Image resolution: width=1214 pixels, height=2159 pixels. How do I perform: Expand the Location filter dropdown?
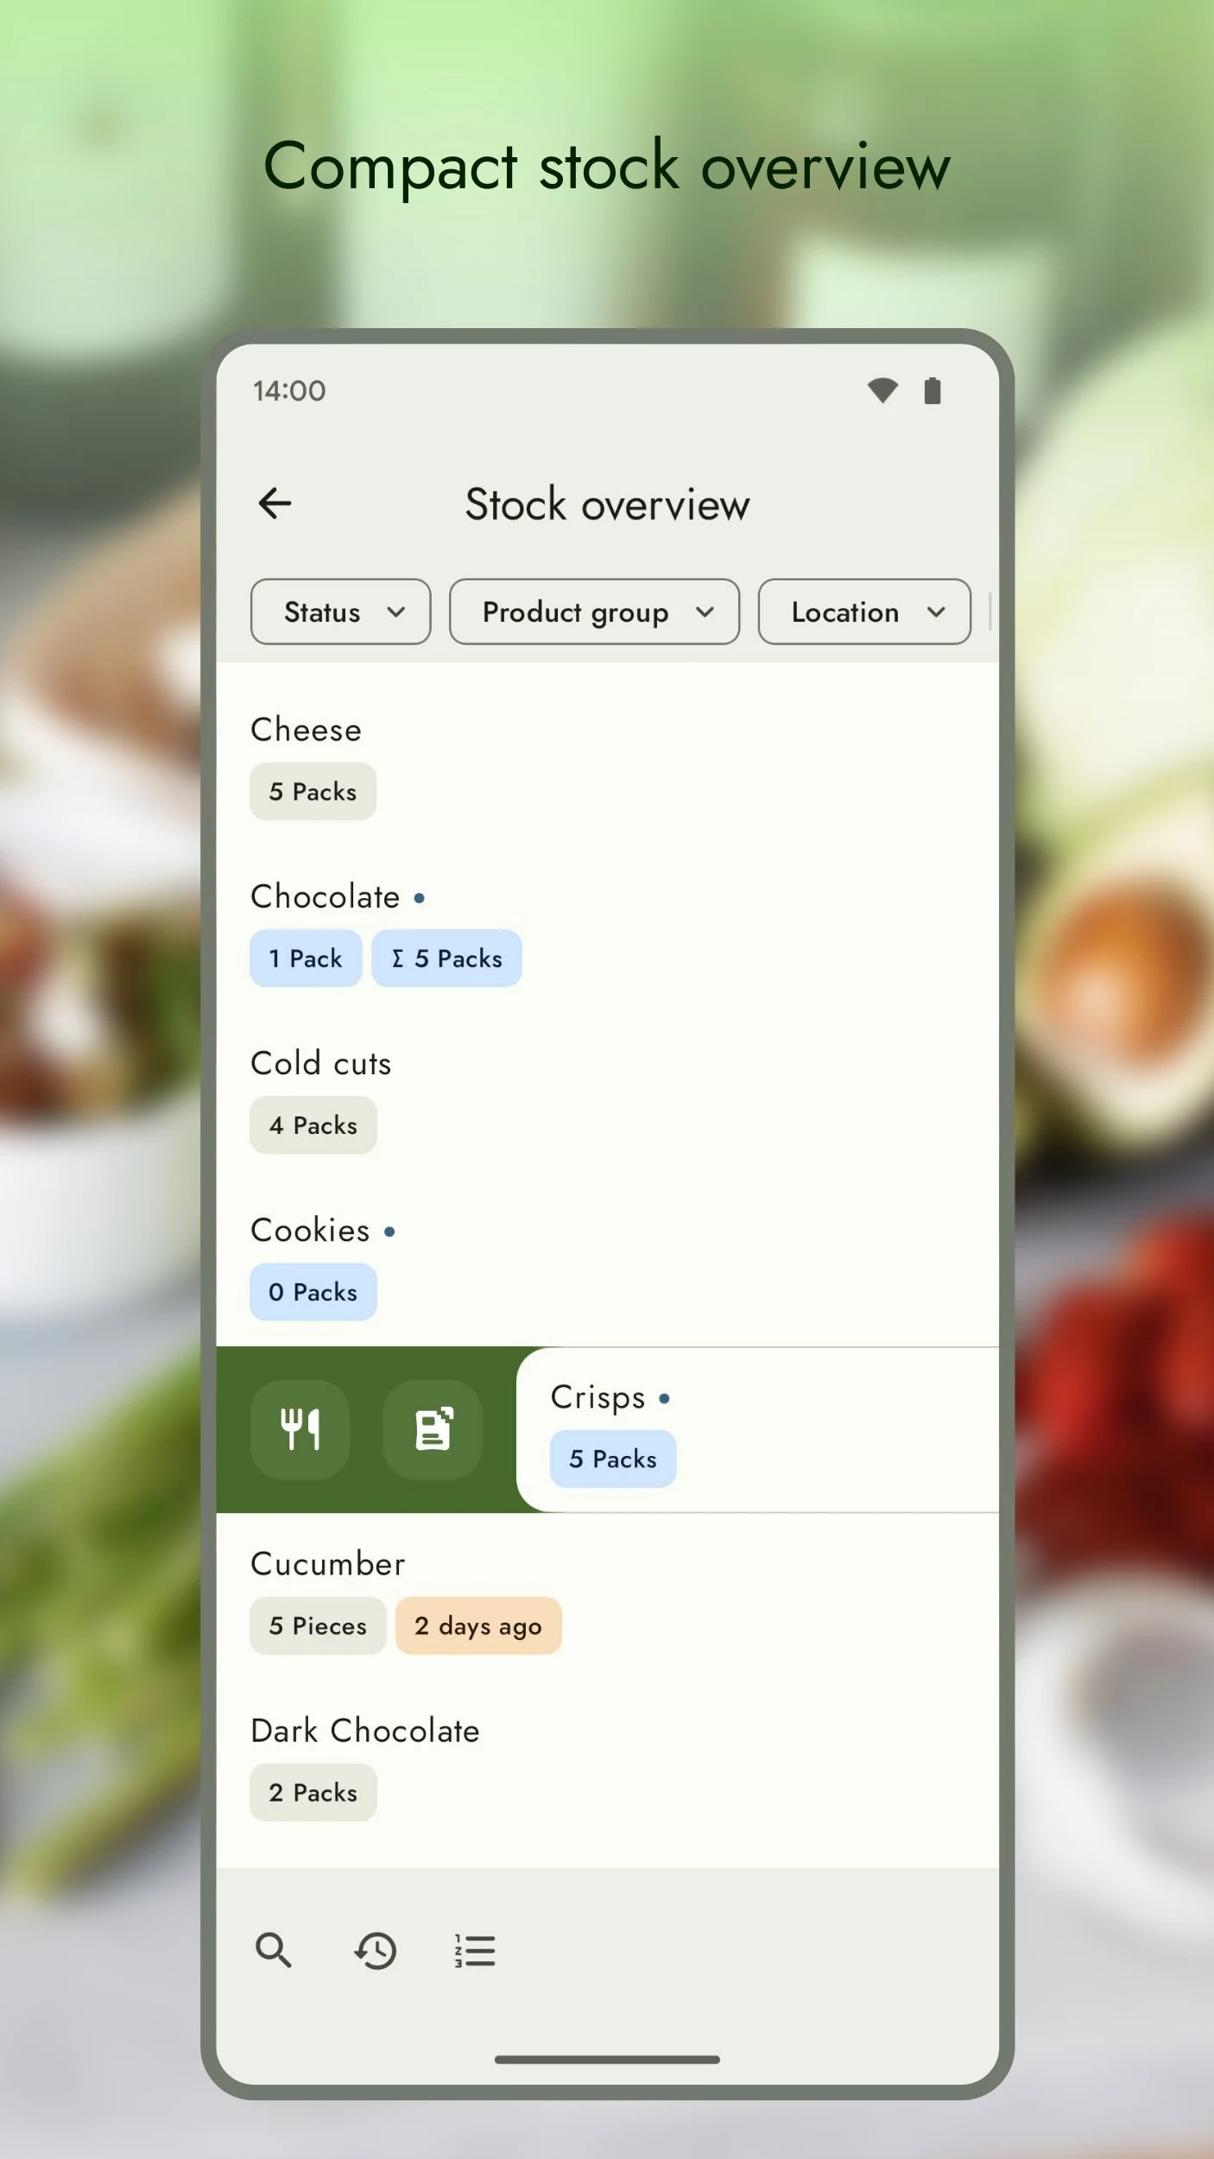pyautogui.click(x=864, y=611)
